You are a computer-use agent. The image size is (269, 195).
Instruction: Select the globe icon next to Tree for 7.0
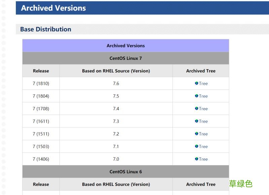196,159
